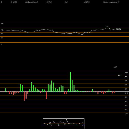This screenshot has width=129, height=129.
Task: Click the -100 label on MR axis
Action: [126, 114]
